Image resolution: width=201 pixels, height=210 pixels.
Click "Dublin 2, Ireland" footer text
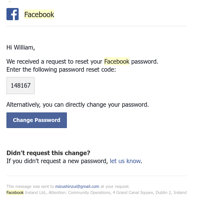pos(171,192)
